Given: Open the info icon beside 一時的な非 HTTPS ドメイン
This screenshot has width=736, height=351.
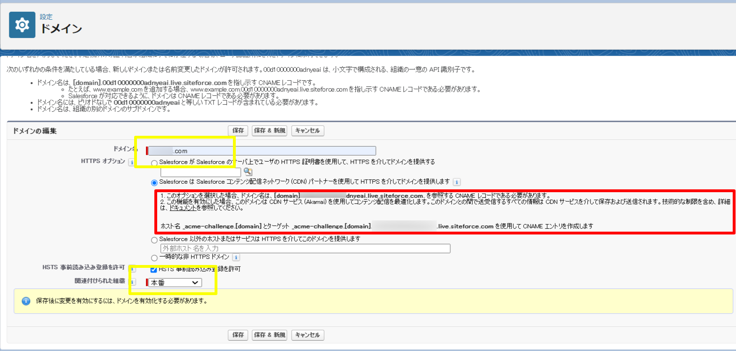Looking at the screenshot, I should (x=236, y=257).
